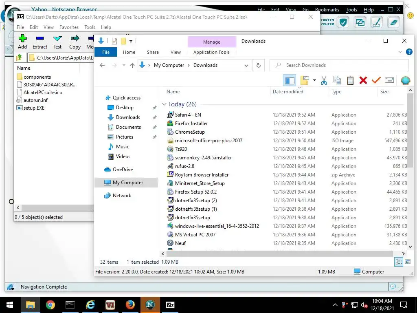The image size is (417, 313).
Task: Click the Back arrow in Downloads window
Action: [102, 65]
